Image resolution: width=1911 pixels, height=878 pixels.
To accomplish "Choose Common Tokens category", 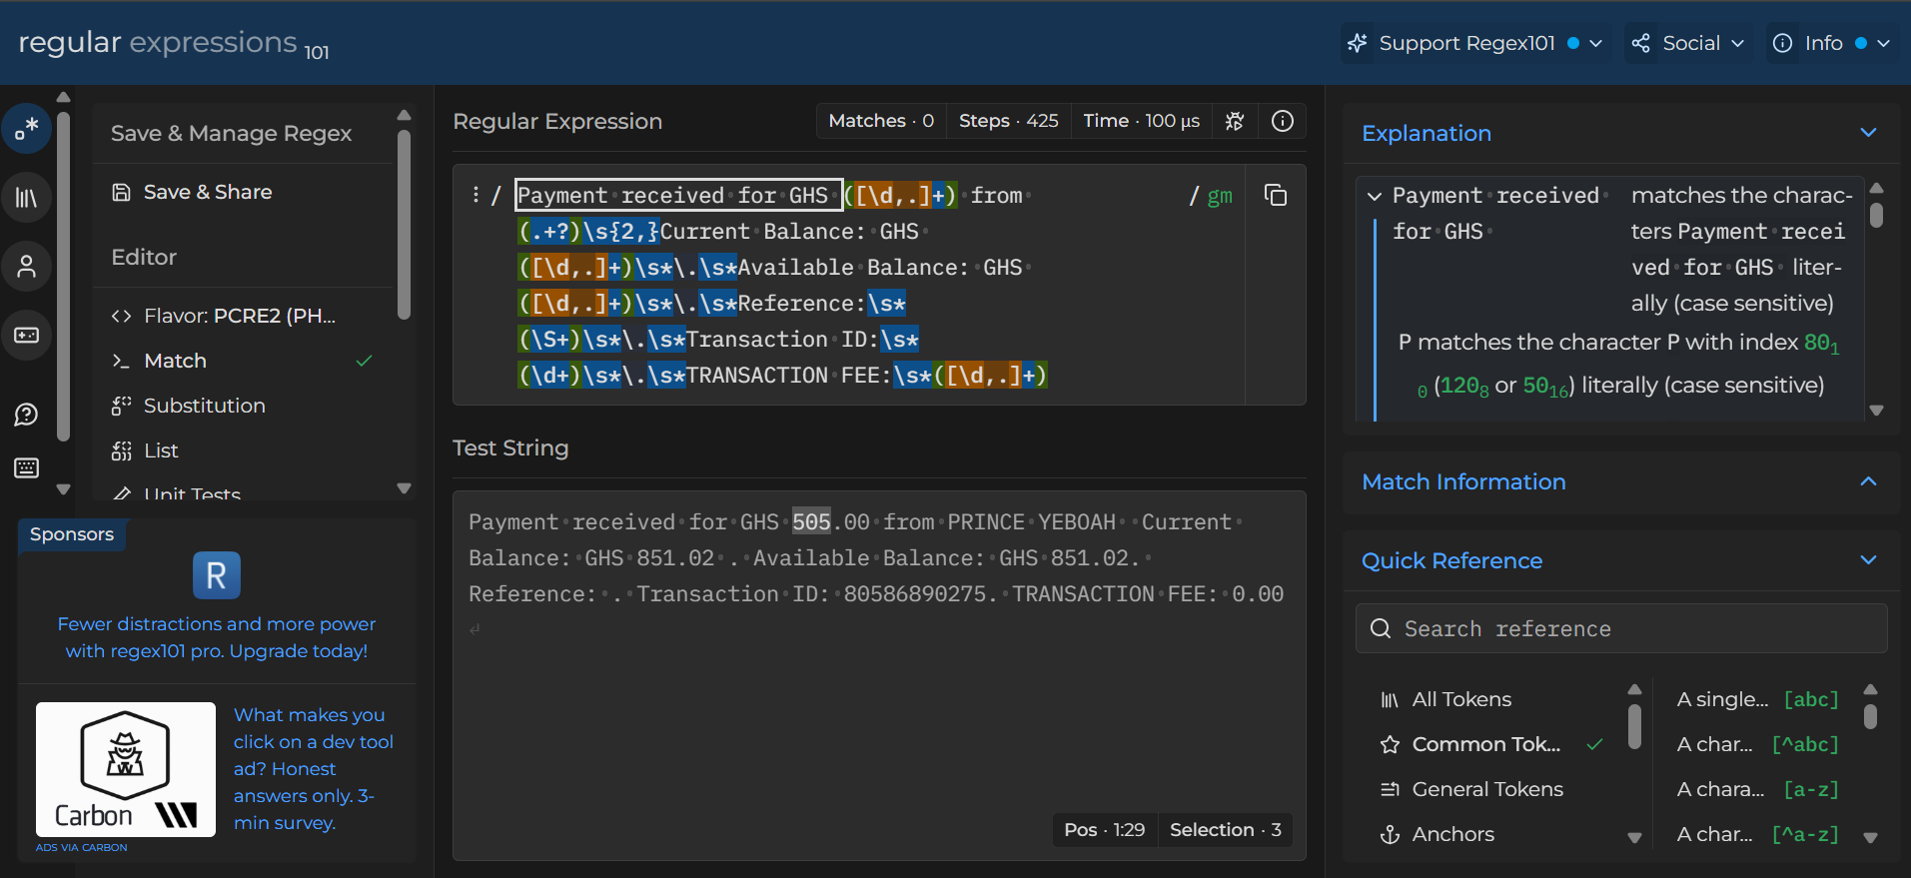I will (x=1490, y=744).
